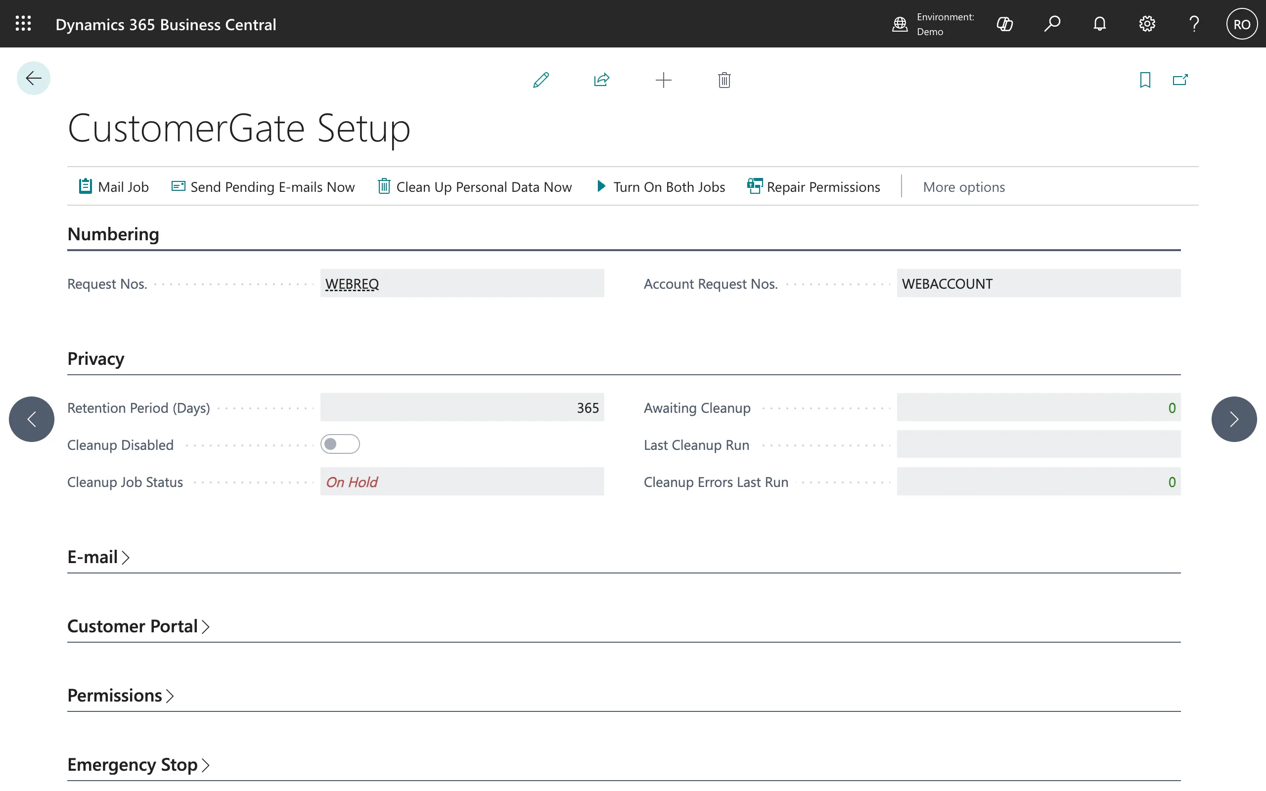The width and height of the screenshot is (1266, 791).
Task: Open the app launcher waffle menu
Action: [23, 24]
